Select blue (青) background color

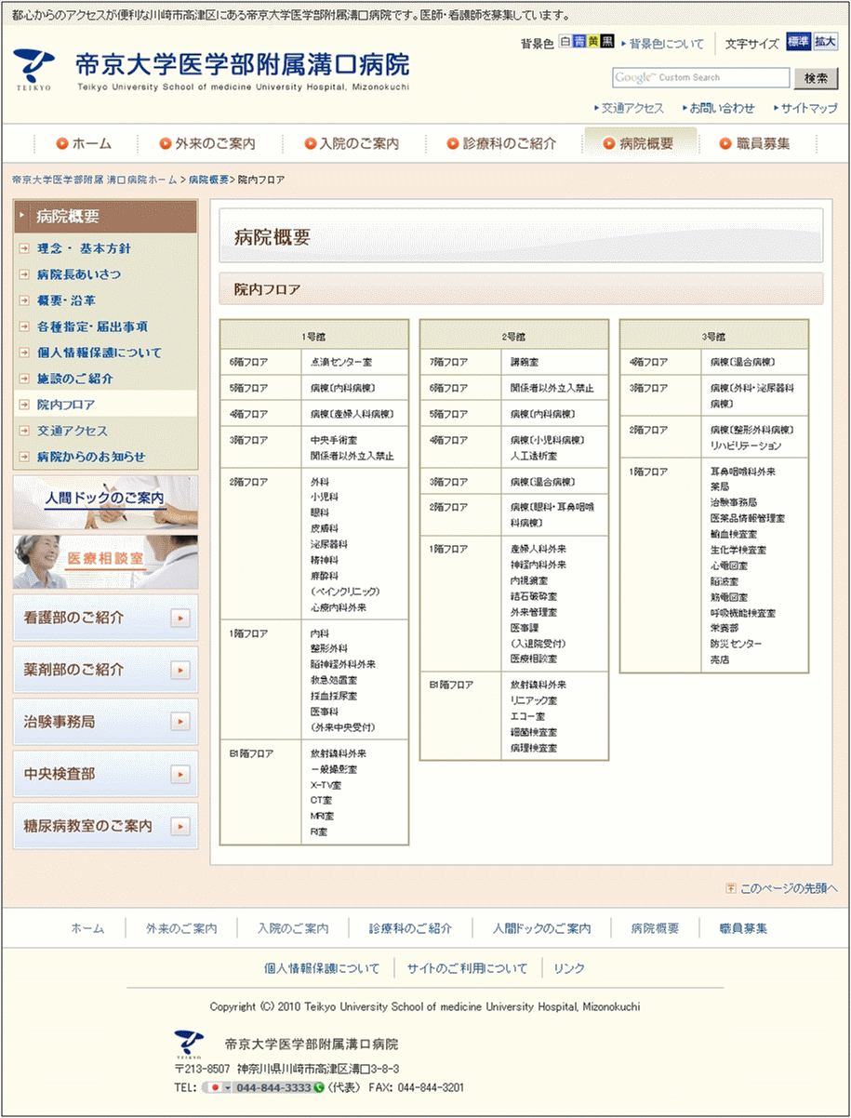pyautogui.click(x=578, y=43)
